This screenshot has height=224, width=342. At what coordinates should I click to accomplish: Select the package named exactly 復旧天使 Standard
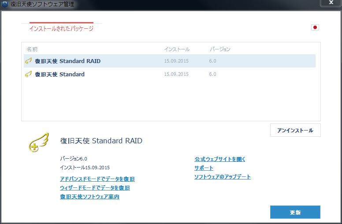point(170,74)
